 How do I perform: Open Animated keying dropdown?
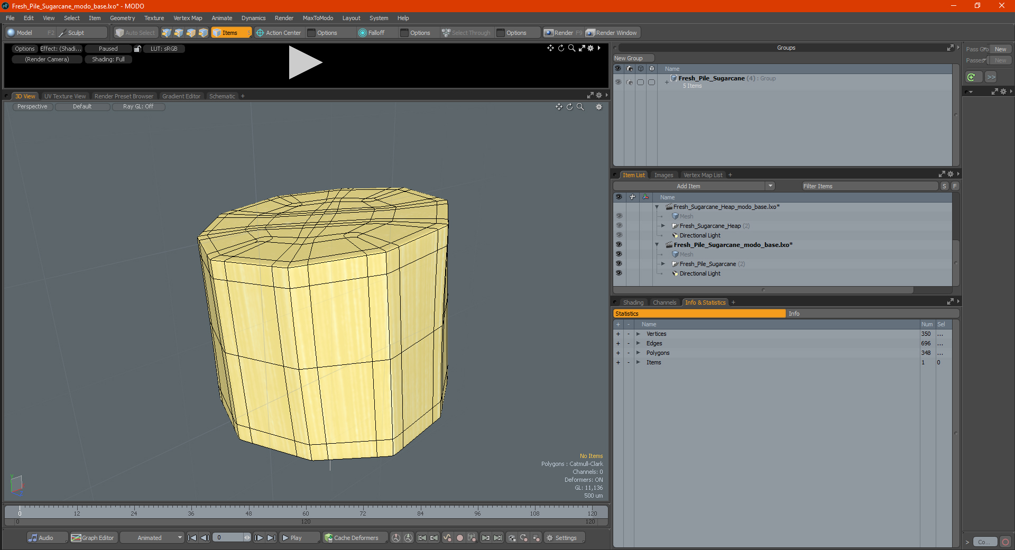point(152,538)
